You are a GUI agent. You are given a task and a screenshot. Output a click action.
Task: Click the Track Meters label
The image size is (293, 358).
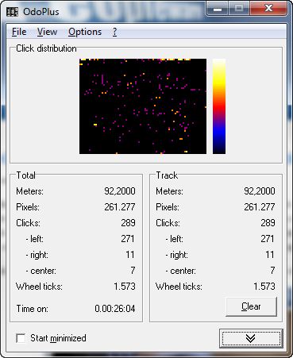pos(169,191)
